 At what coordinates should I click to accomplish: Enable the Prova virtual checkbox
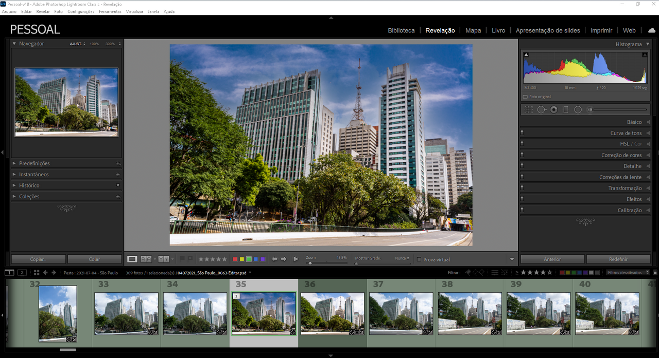click(x=419, y=259)
